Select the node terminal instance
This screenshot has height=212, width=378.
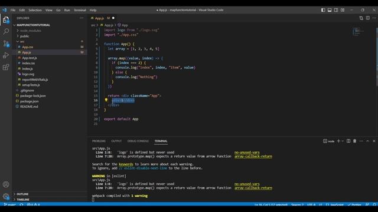pyautogui.click(x=328, y=141)
